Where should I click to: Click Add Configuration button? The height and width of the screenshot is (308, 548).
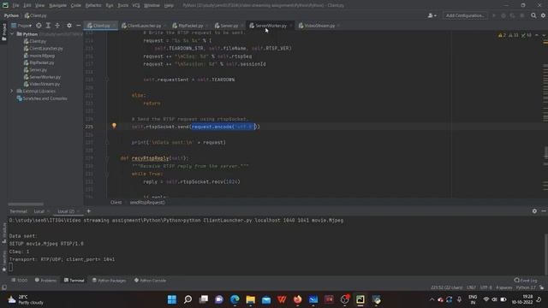[465, 15]
